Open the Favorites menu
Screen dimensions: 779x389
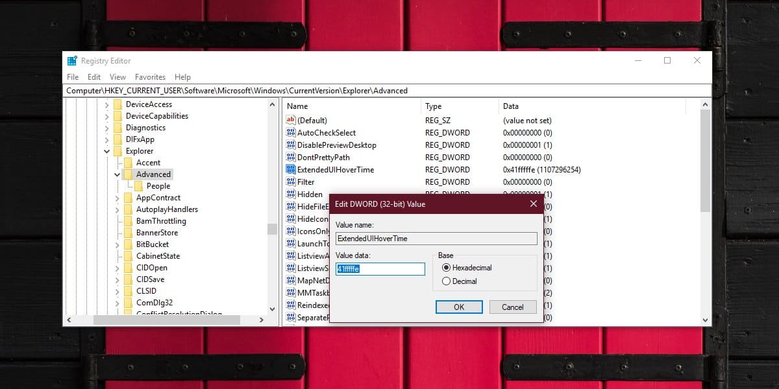click(150, 77)
